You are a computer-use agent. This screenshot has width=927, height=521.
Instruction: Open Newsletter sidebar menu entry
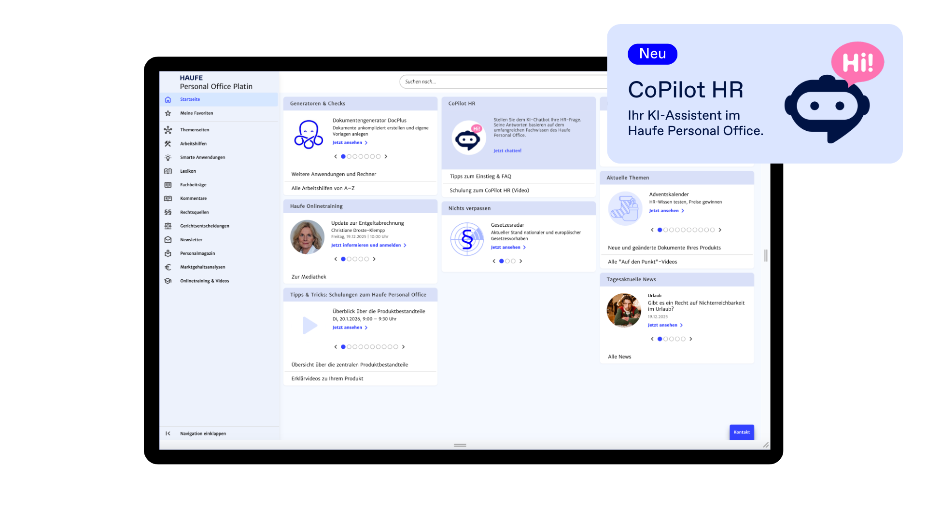point(191,240)
